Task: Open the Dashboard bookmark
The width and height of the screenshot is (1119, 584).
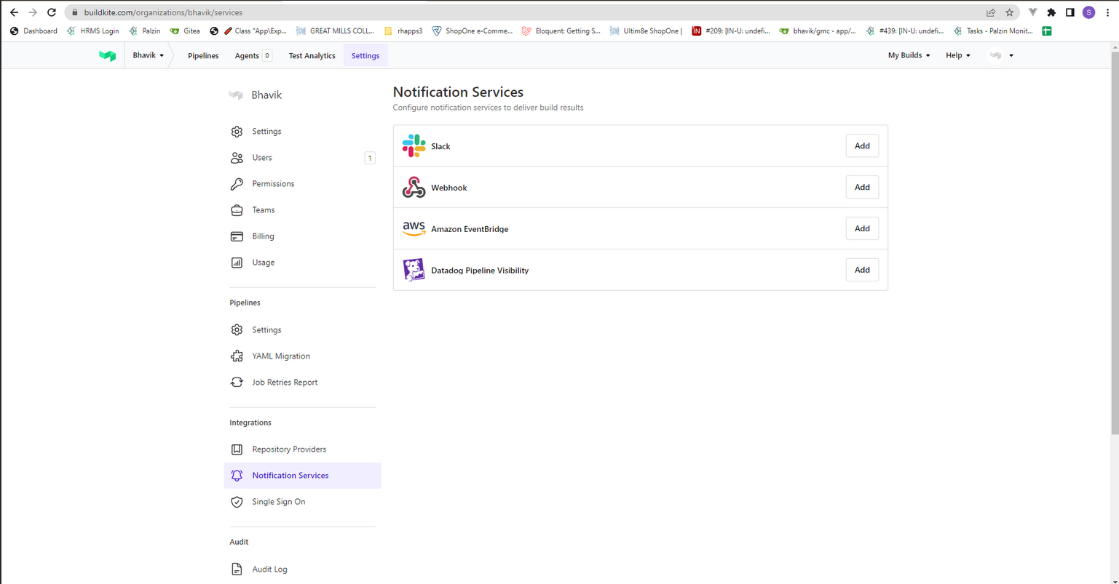Action: point(33,31)
